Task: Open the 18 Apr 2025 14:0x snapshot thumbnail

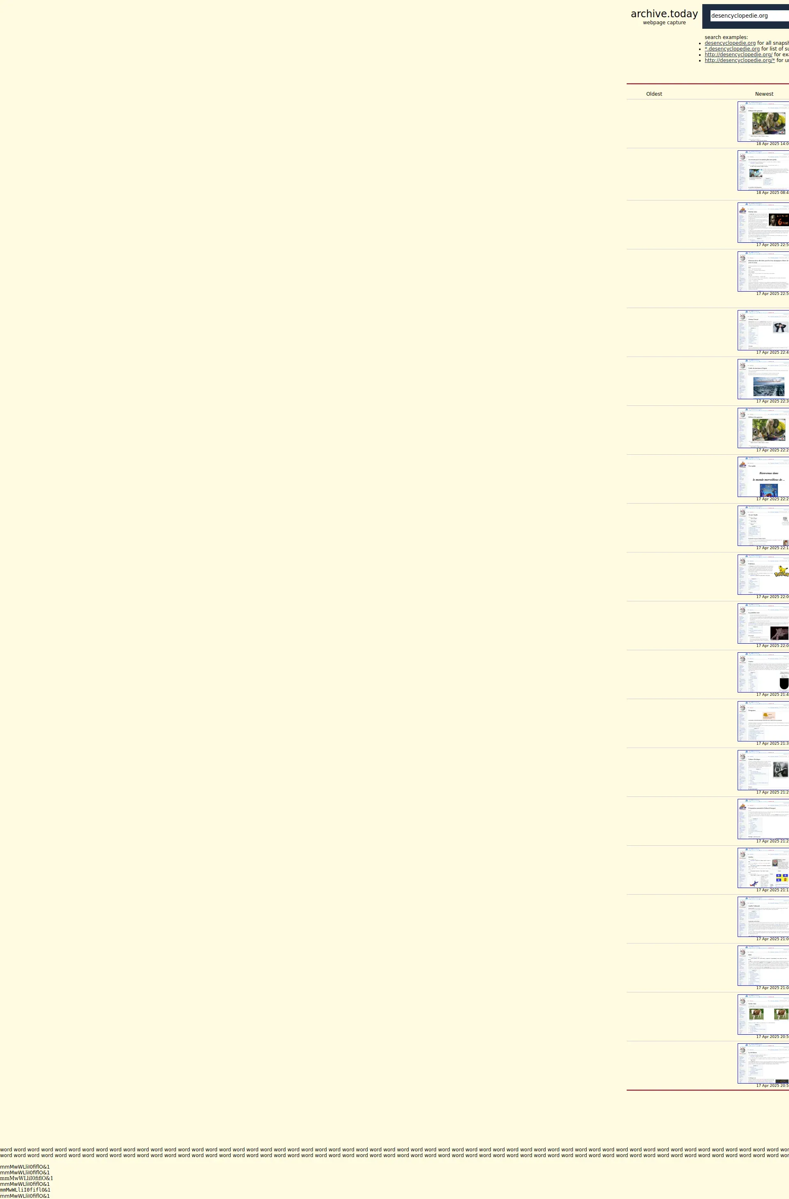Action: (763, 122)
